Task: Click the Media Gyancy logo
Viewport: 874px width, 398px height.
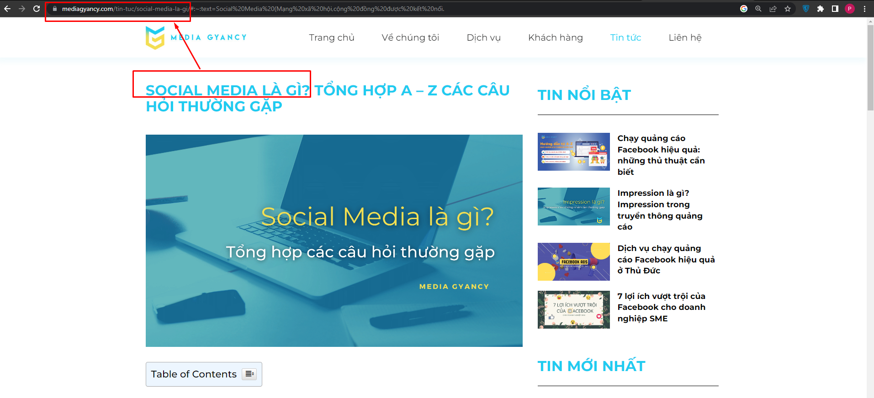Action: pyautogui.click(x=196, y=37)
